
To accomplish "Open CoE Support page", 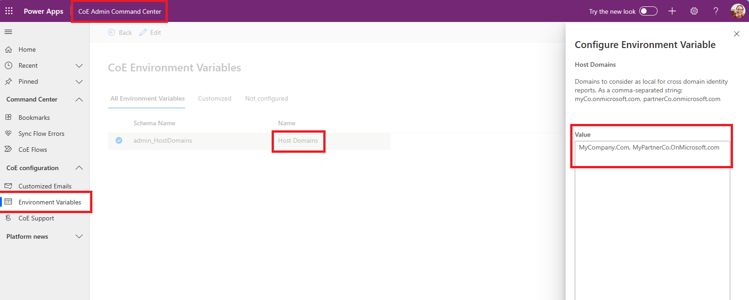I will coord(36,218).
